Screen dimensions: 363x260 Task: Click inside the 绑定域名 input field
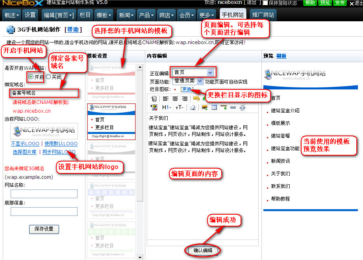[x=44, y=94]
